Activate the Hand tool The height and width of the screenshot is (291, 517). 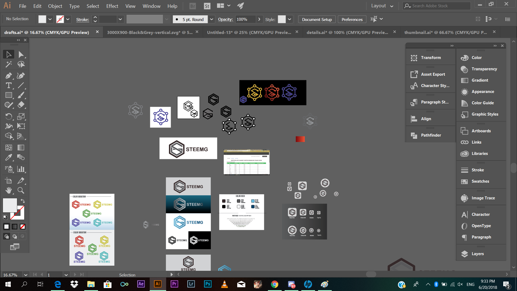[x=9, y=190]
